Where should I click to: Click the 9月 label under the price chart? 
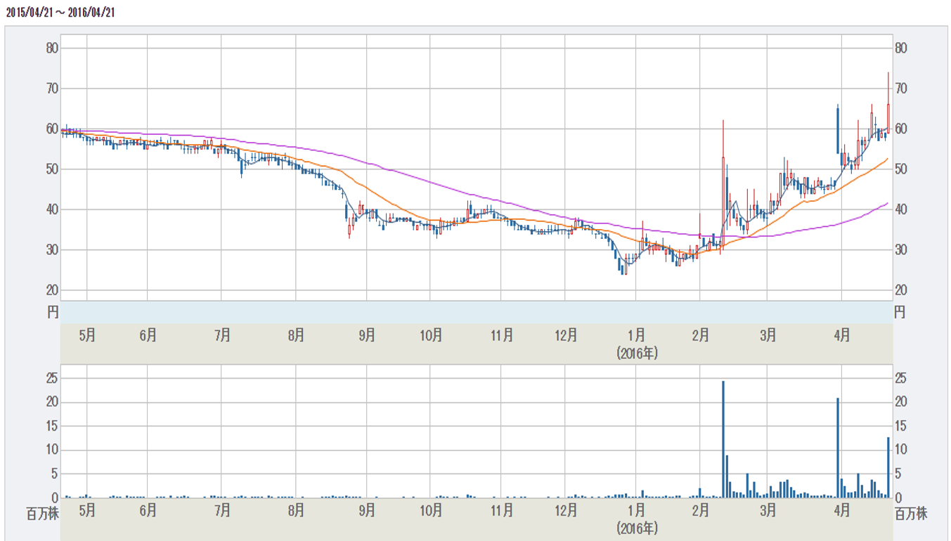pos(367,335)
